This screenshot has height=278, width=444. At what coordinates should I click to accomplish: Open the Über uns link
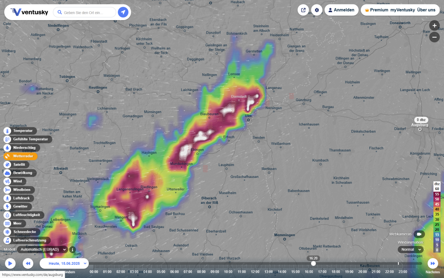tap(426, 10)
